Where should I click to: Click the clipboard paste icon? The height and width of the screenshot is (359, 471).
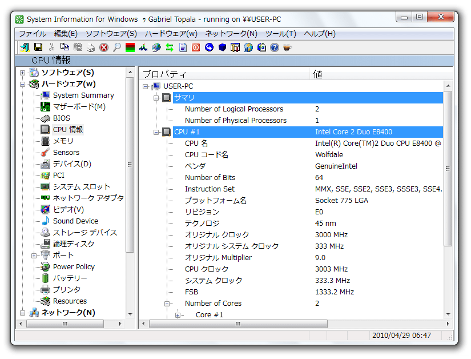point(78,47)
